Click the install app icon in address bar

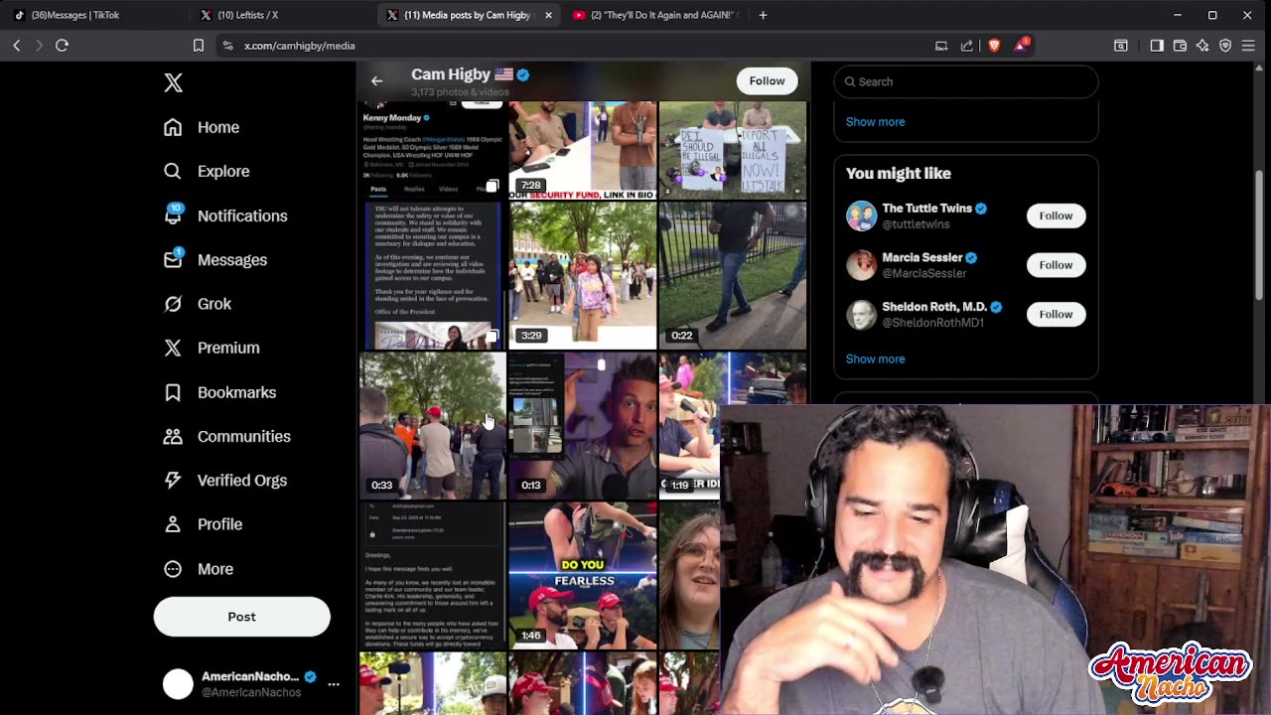click(941, 46)
